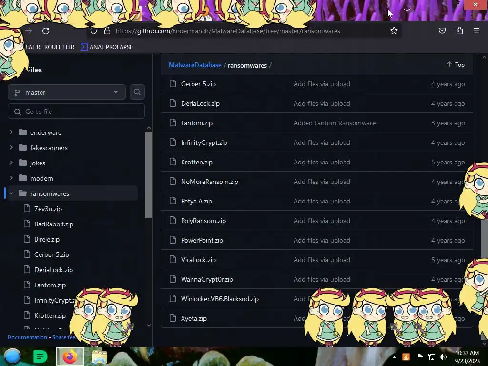Open the browser extensions puzzle icon
Image resolution: width=488 pixels, height=366 pixels.
459,30
